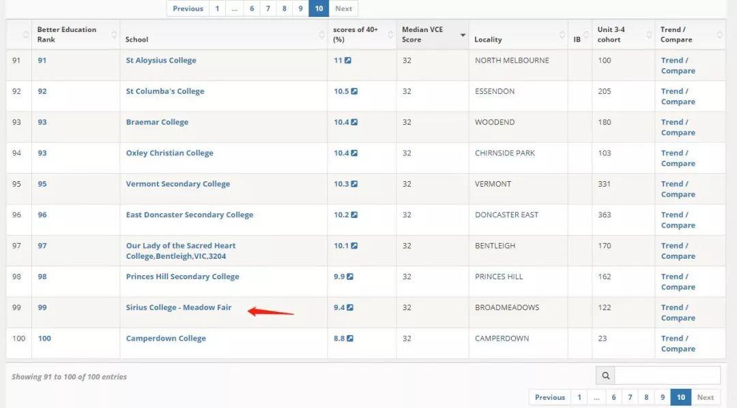Open external link icon beside score 10.2
This screenshot has width=737, height=408.
point(354,215)
